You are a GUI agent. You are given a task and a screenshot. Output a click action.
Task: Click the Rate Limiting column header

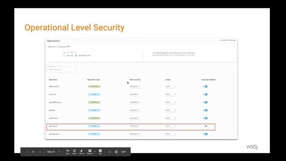(x=135, y=80)
